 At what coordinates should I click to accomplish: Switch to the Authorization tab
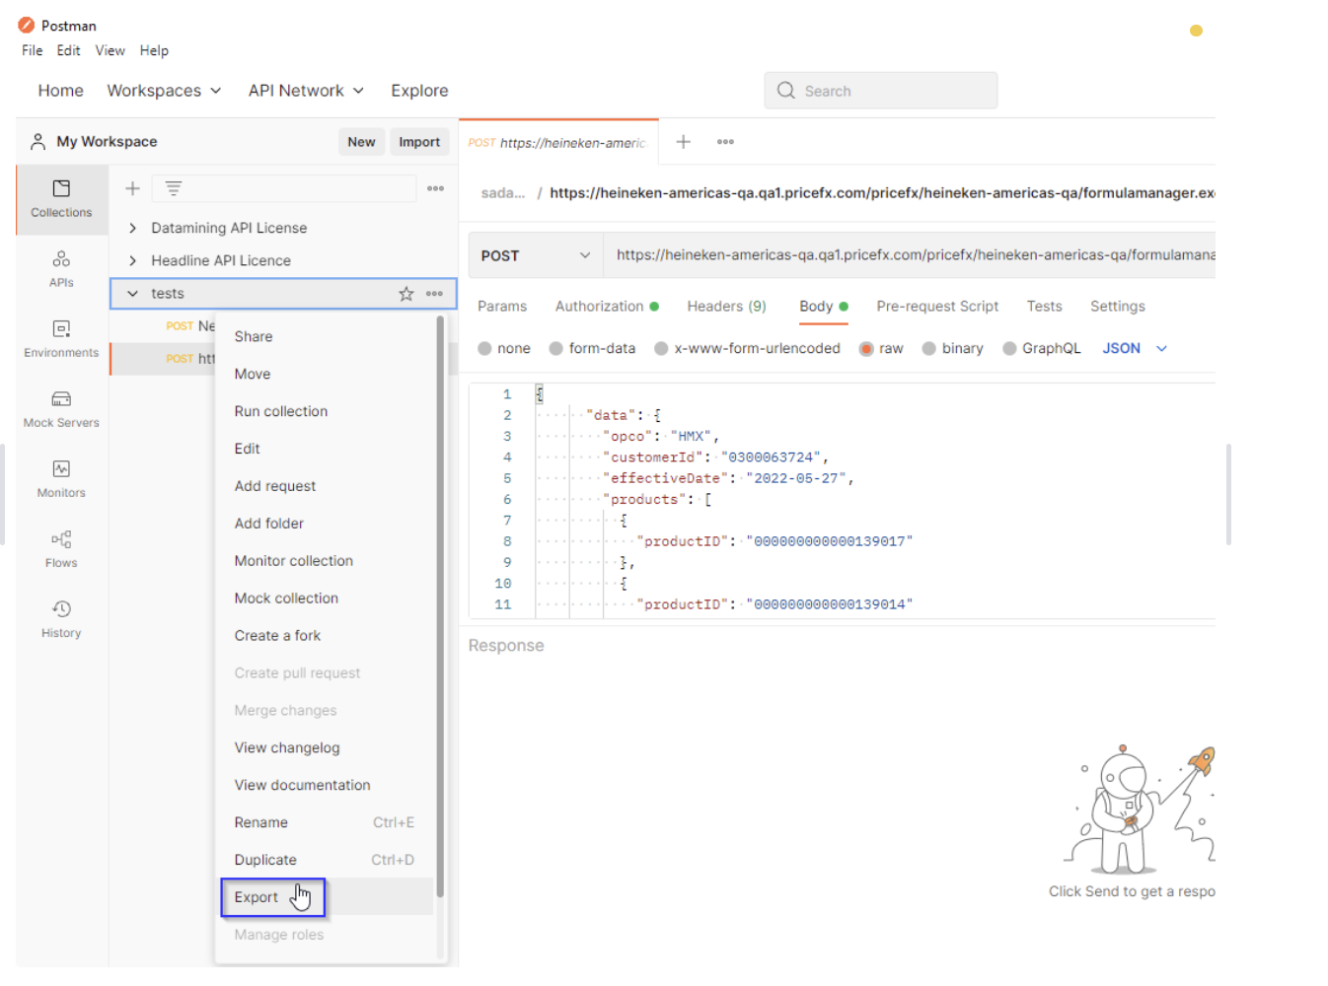tap(607, 307)
